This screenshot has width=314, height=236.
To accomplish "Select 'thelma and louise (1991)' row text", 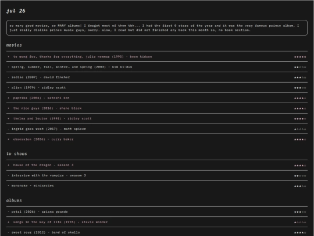I will [52, 119].
